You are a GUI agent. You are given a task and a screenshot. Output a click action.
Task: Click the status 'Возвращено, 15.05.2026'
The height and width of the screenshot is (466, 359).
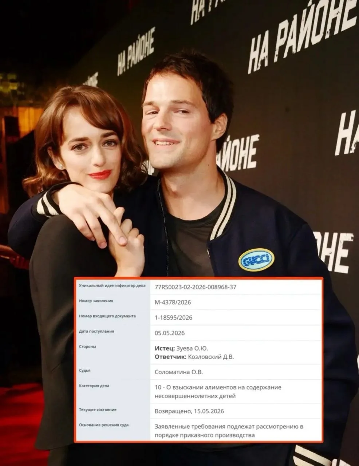click(x=189, y=411)
